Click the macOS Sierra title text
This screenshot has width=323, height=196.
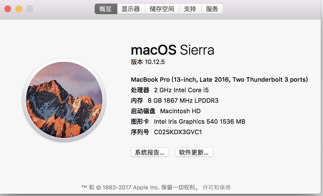point(172,50)
